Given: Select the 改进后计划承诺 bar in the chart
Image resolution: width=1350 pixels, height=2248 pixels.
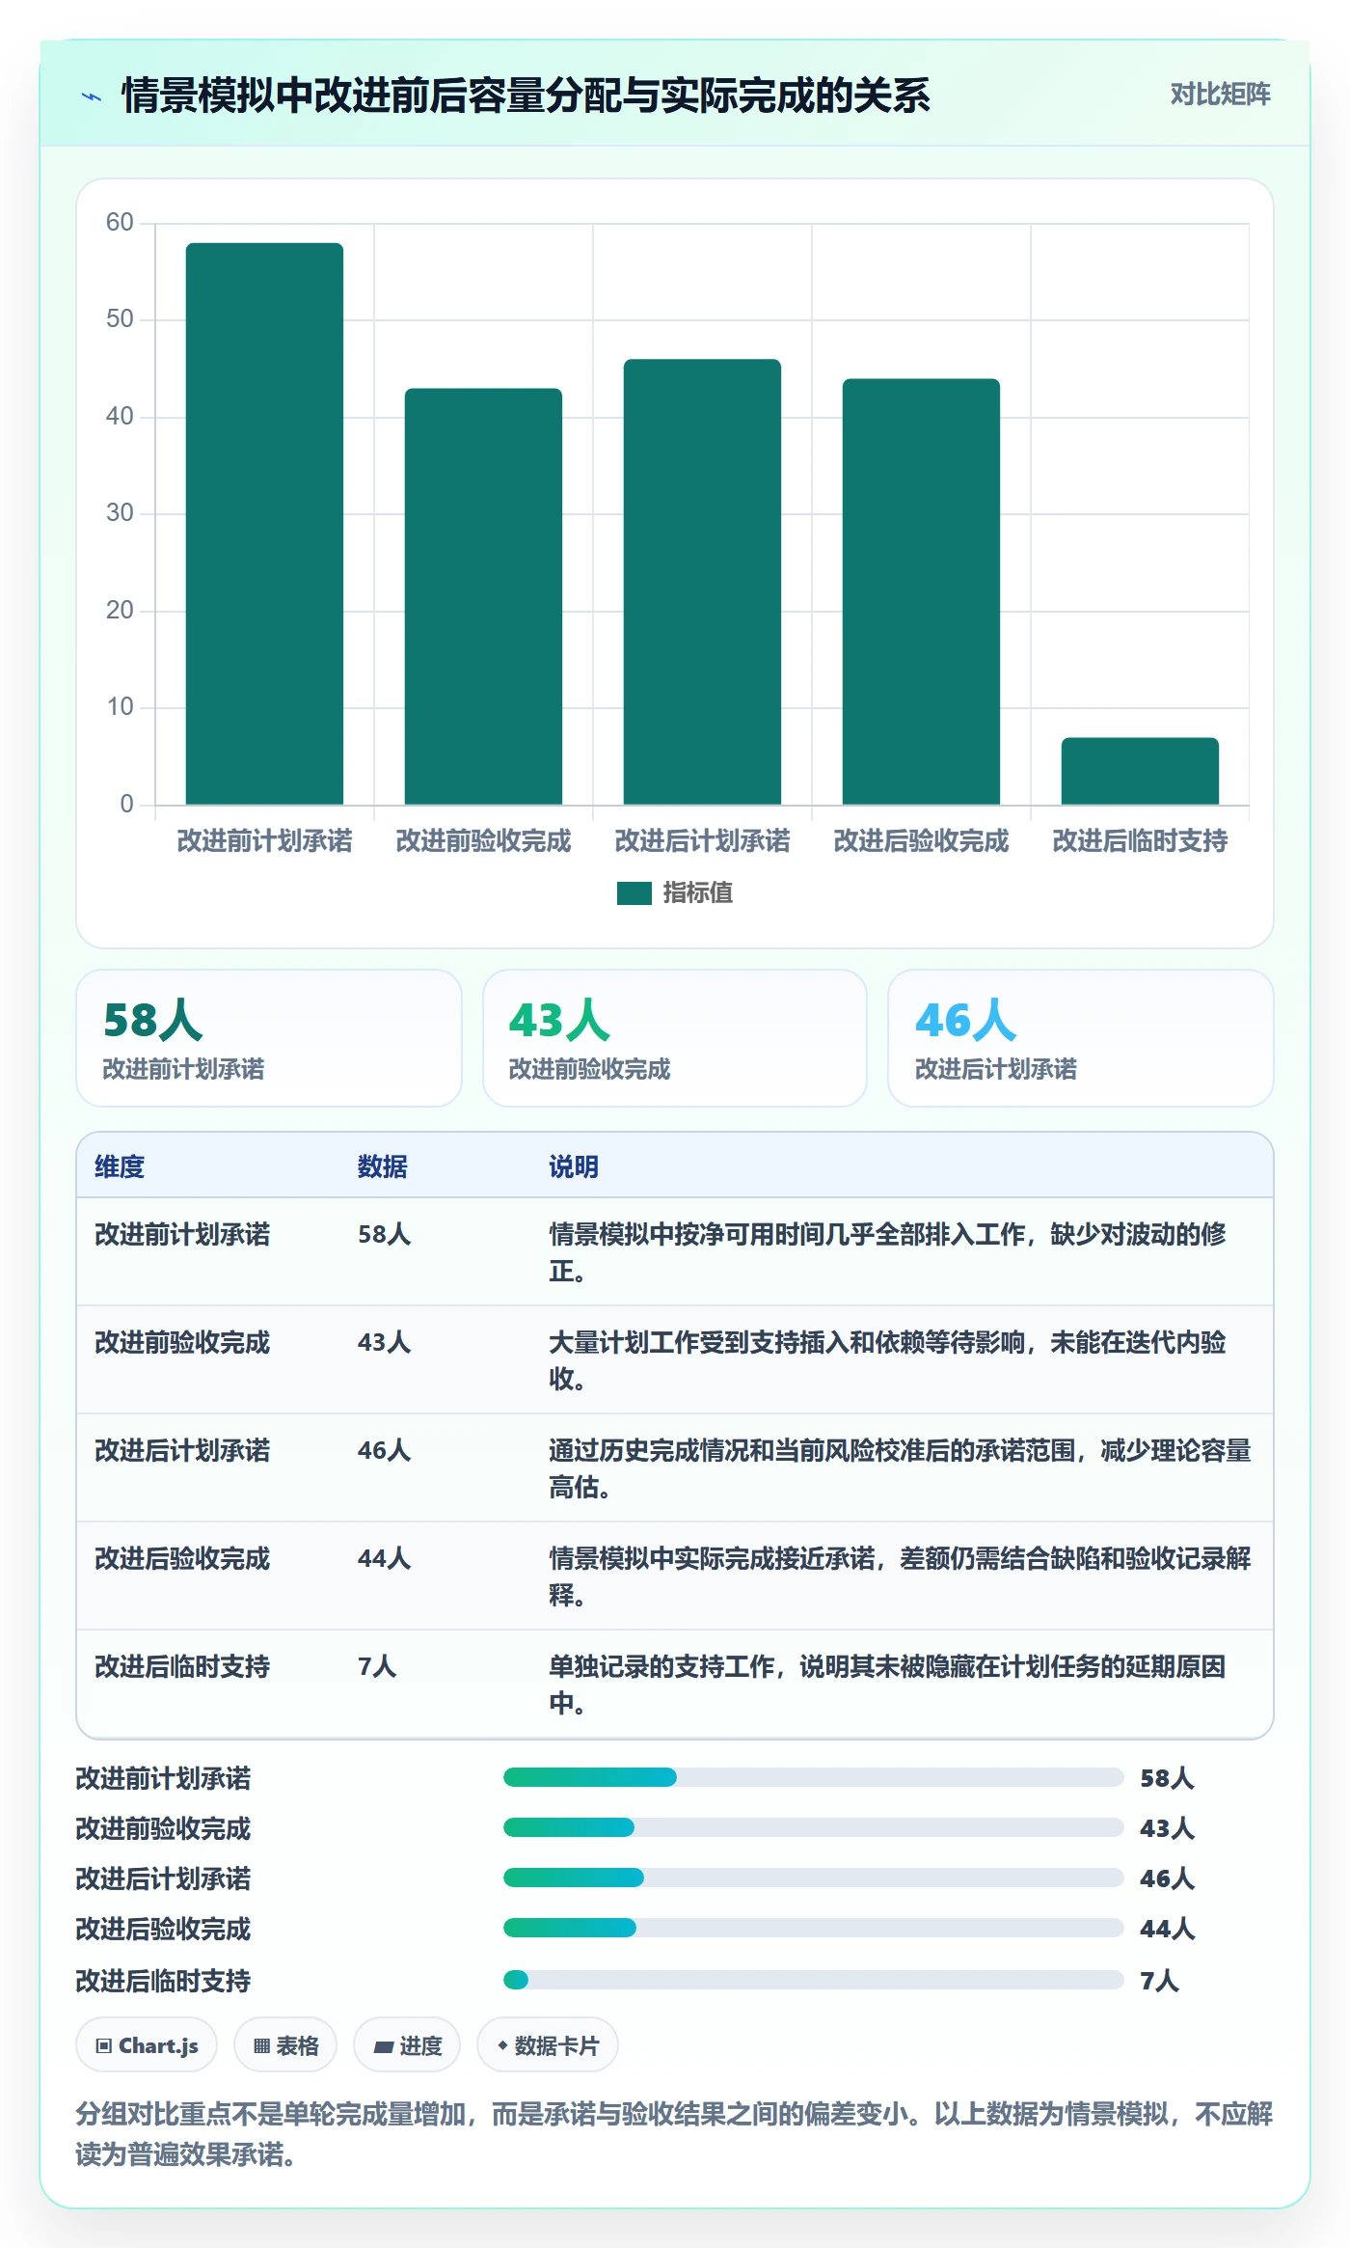Looking at the screenshot, I should [702, 582].
